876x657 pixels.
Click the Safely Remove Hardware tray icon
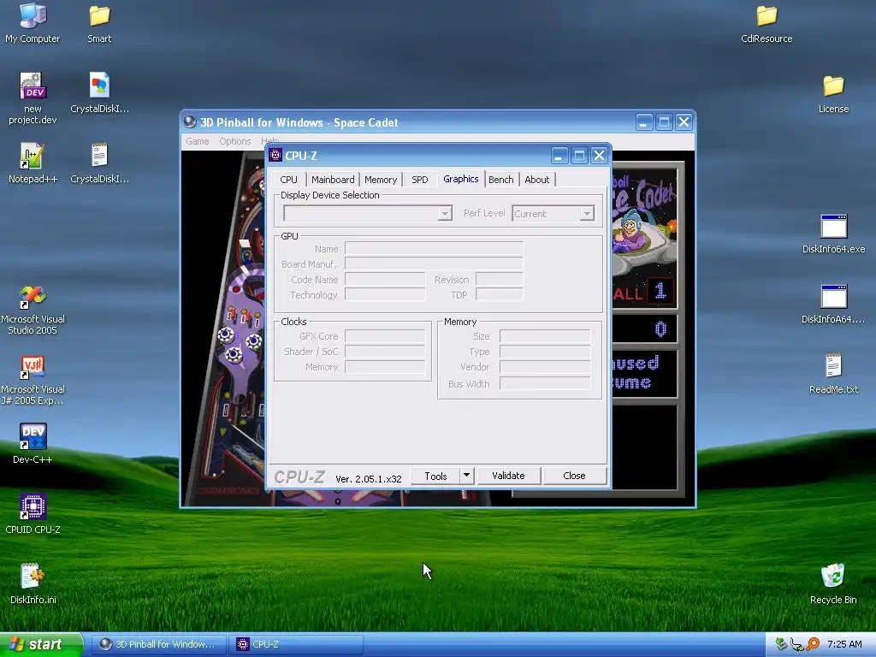pyautogui.click(x=782, y=644)
